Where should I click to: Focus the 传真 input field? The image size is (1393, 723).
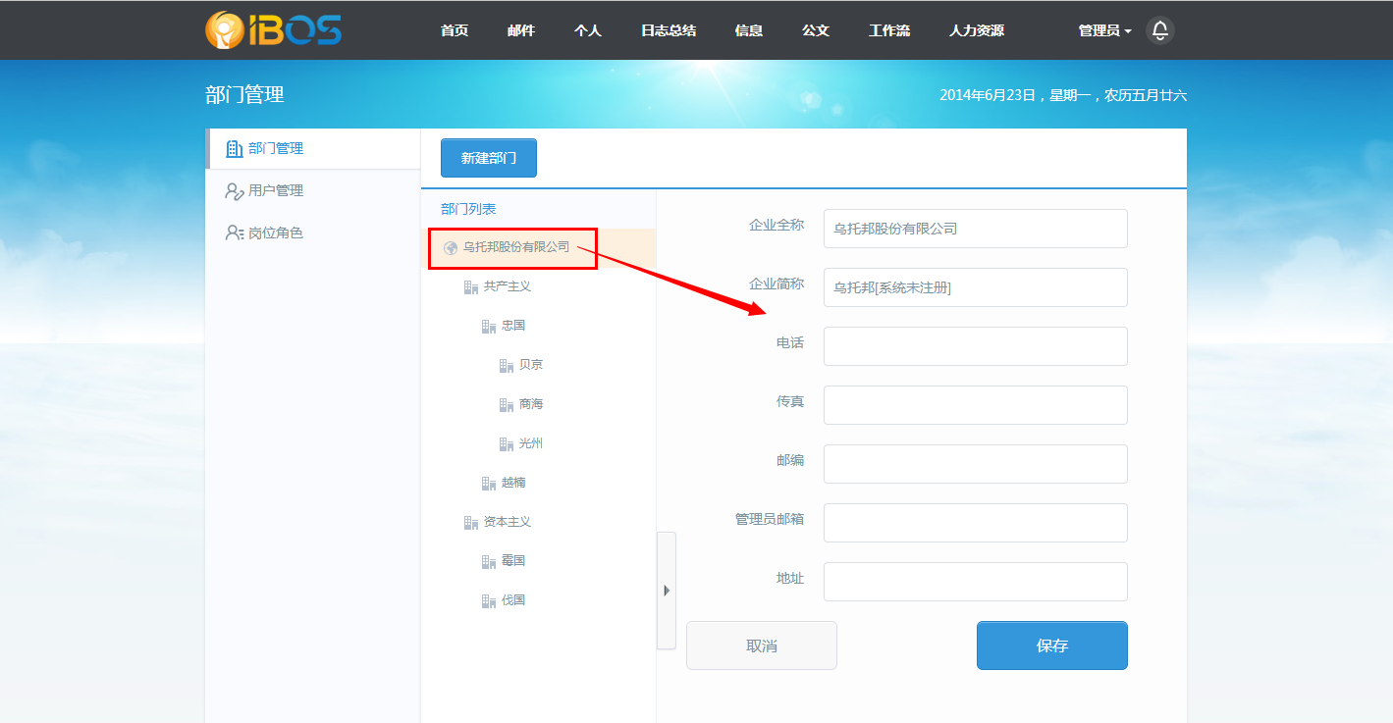tap(976, 405)
